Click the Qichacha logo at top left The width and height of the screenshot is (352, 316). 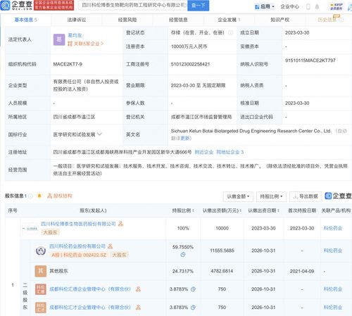16,5
